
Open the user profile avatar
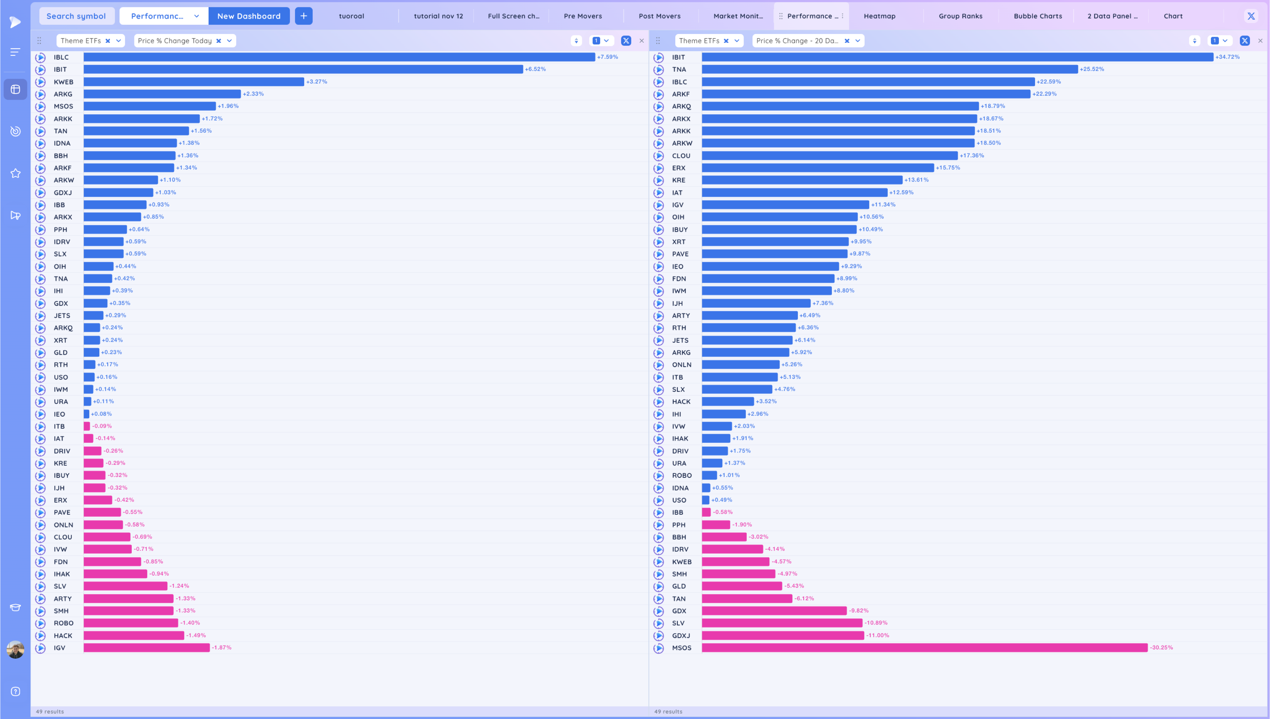click(x=15, y=650)
